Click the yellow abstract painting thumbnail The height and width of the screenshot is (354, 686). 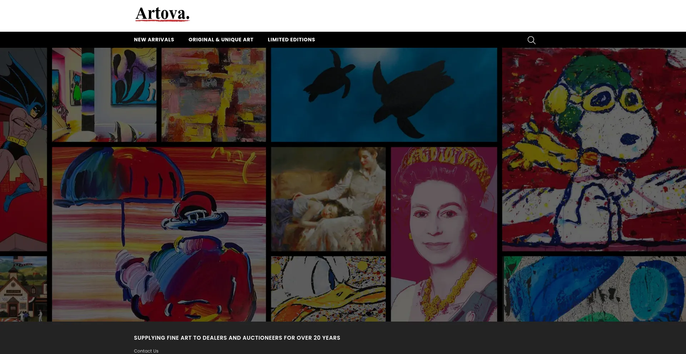coord(213,94)
